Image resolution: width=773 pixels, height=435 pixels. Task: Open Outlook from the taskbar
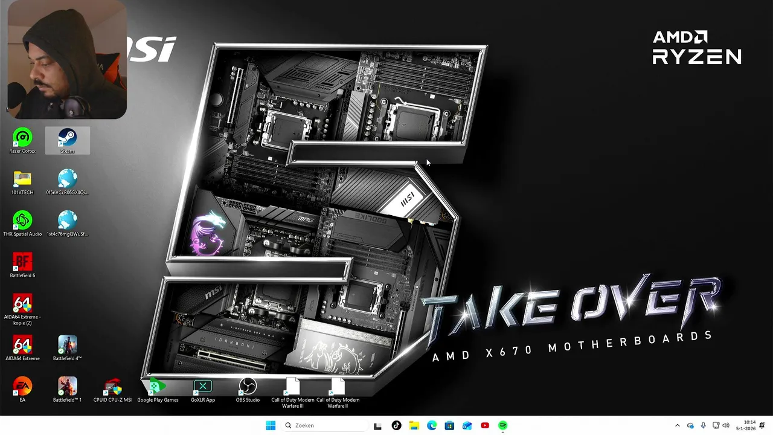[467, 425]
